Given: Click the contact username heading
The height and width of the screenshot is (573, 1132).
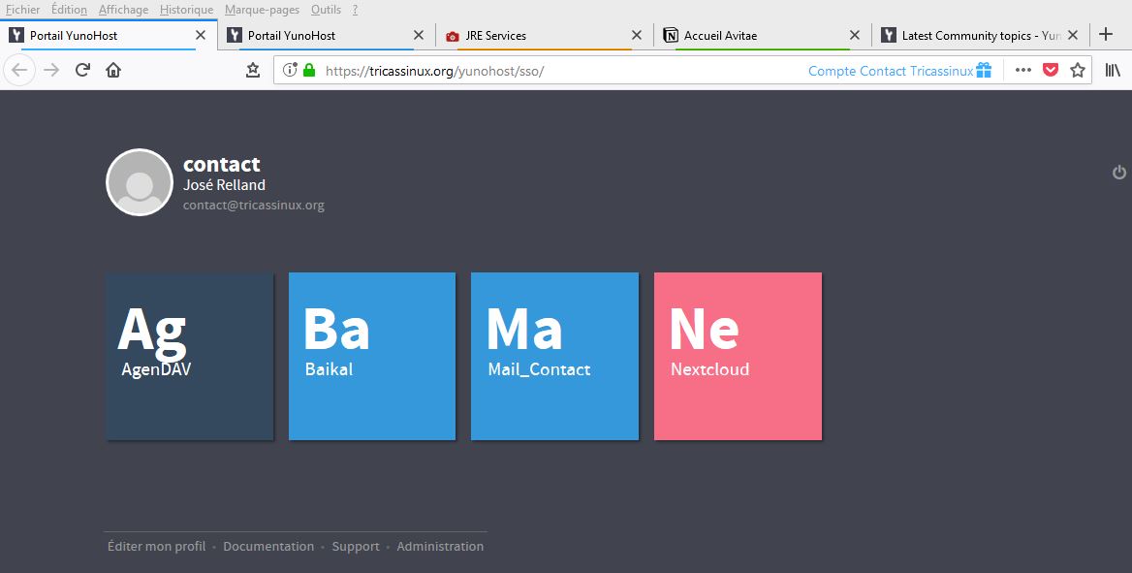Looking at the screenshot, I should coord(222,164).
